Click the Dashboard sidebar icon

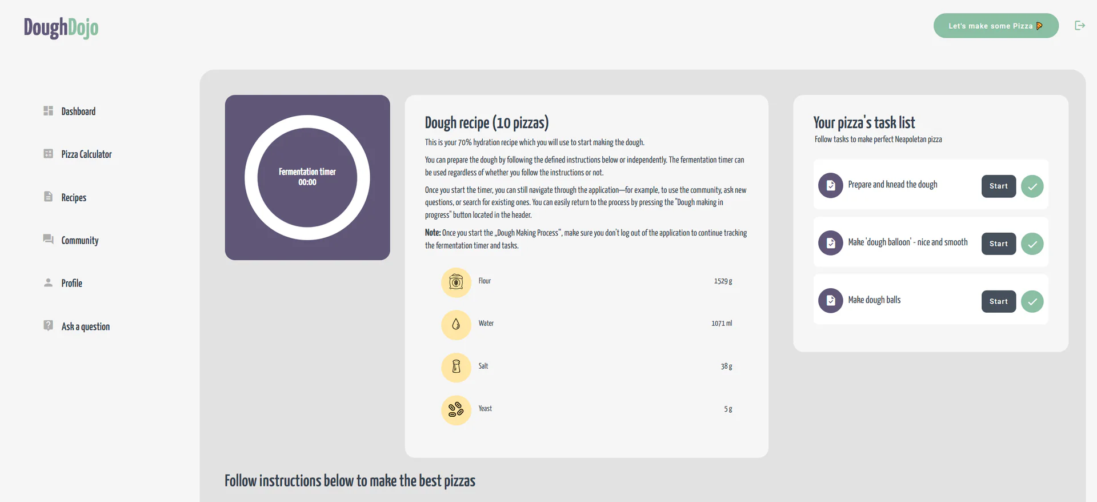click(48, 110)
